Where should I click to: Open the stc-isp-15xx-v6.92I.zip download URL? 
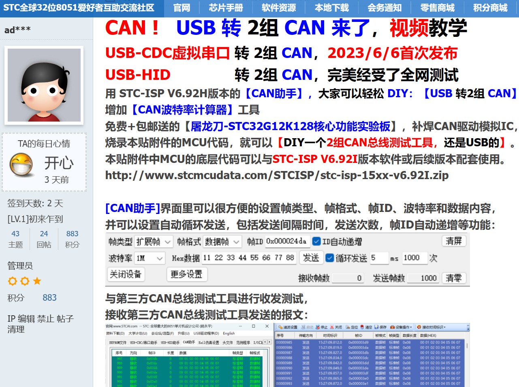coord(277,175)
